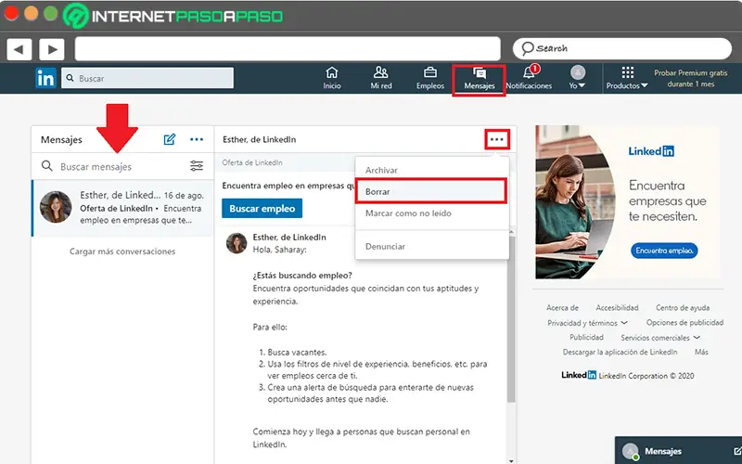This screenshot has width=742, height=464.
Task: Click the Buscar mensajes search field
Action: coord(122,167)
